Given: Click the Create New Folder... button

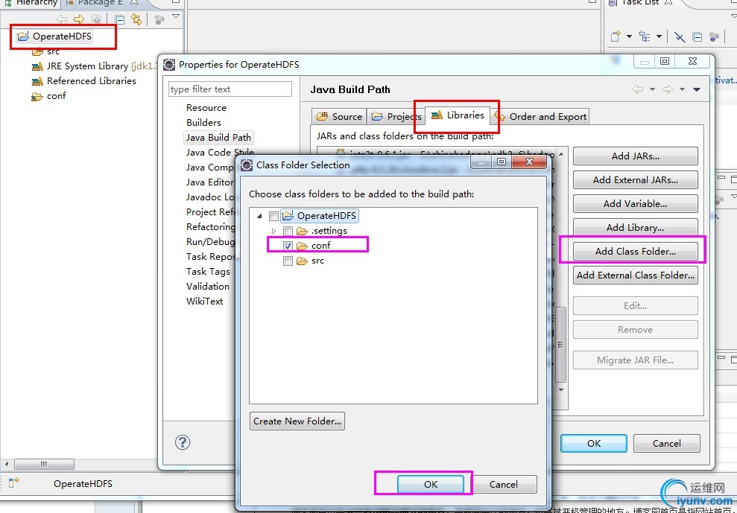Looking at the screenshot, I should coord(297,421).
